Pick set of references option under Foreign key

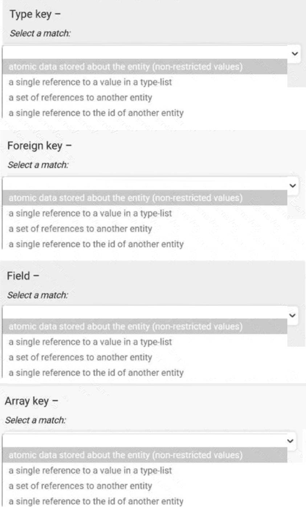(80, 229)
